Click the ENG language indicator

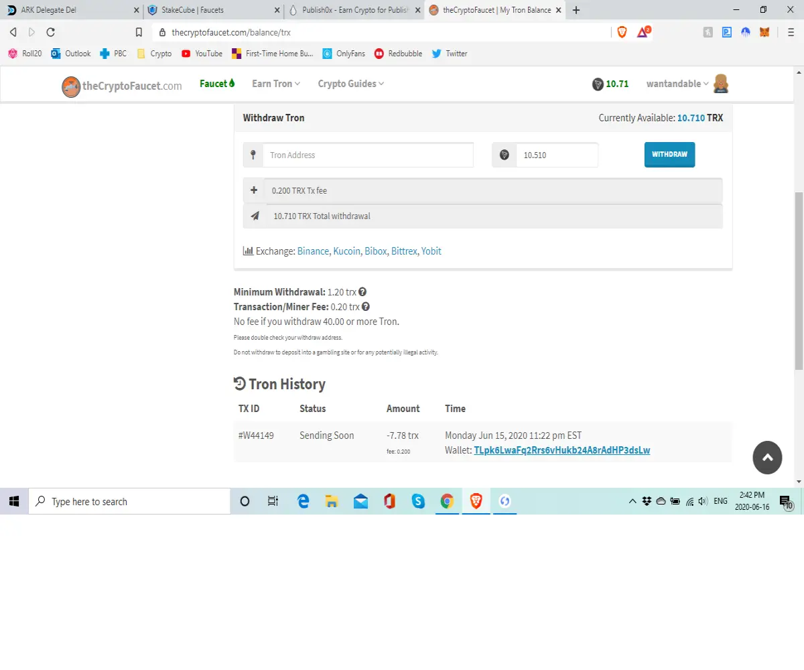tap(720, 501)
